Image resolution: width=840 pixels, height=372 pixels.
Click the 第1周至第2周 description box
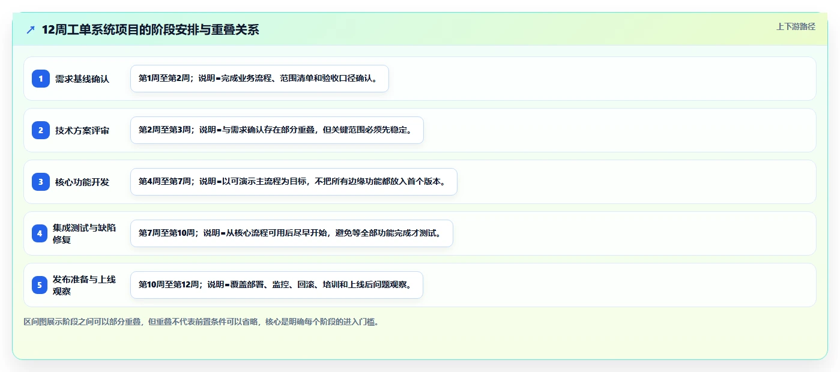[259, 79]
